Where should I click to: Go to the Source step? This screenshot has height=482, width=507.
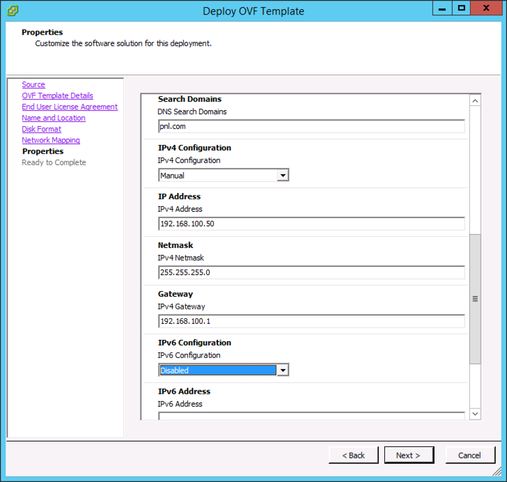tap(33, 84)
